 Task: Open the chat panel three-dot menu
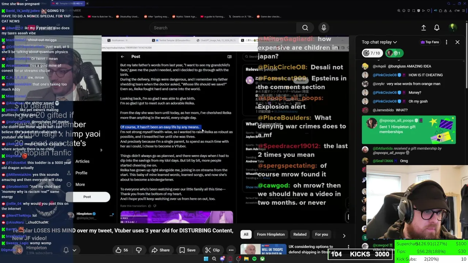[x=446, y=42]
